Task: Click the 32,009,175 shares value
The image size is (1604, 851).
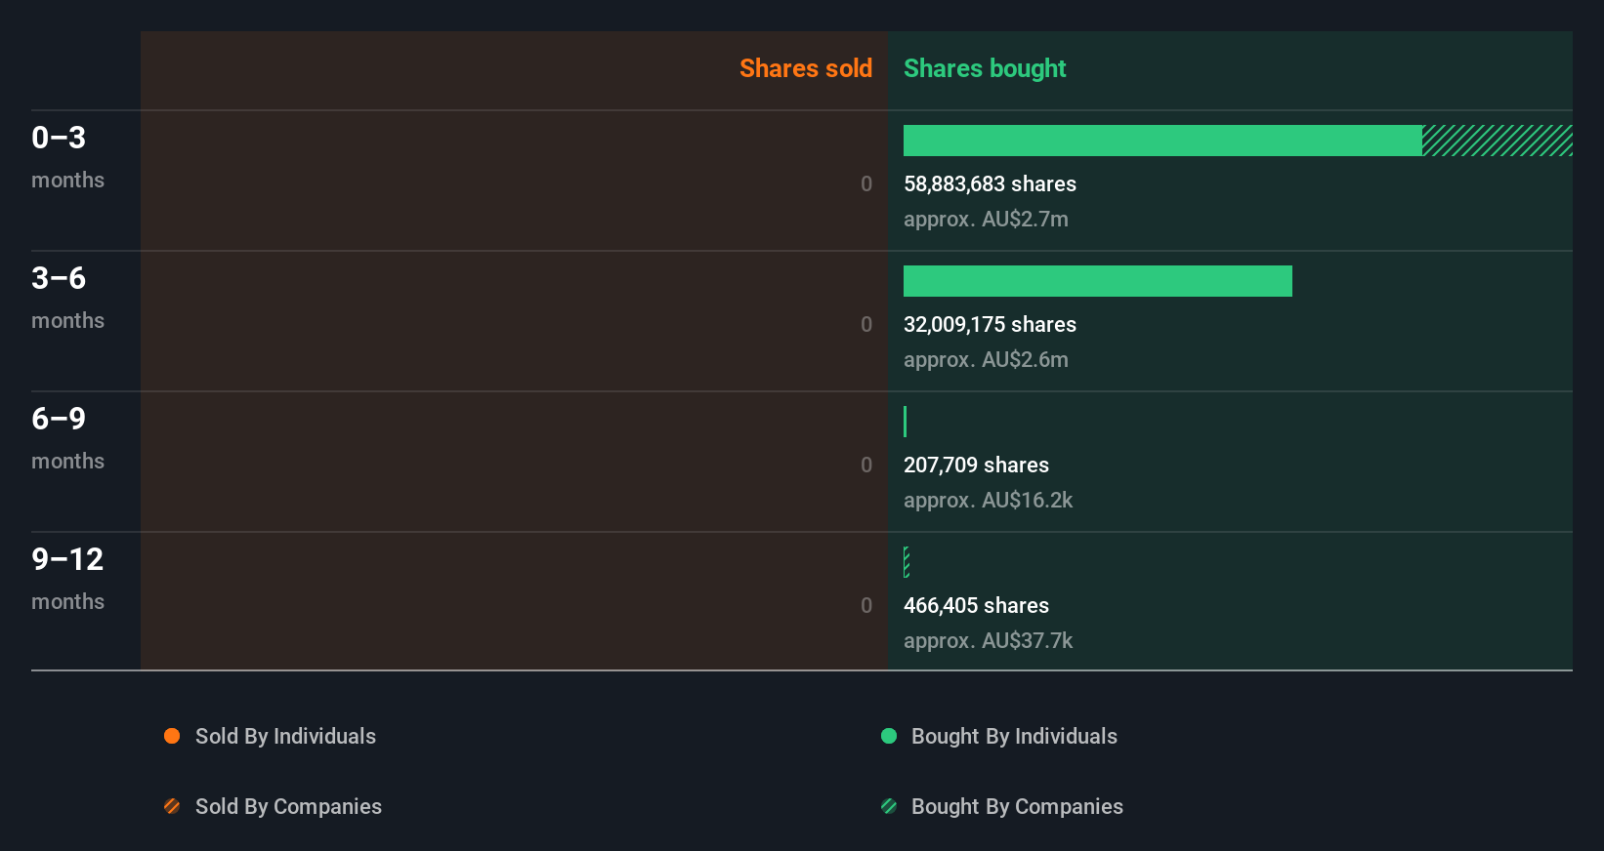Action: 990,324
